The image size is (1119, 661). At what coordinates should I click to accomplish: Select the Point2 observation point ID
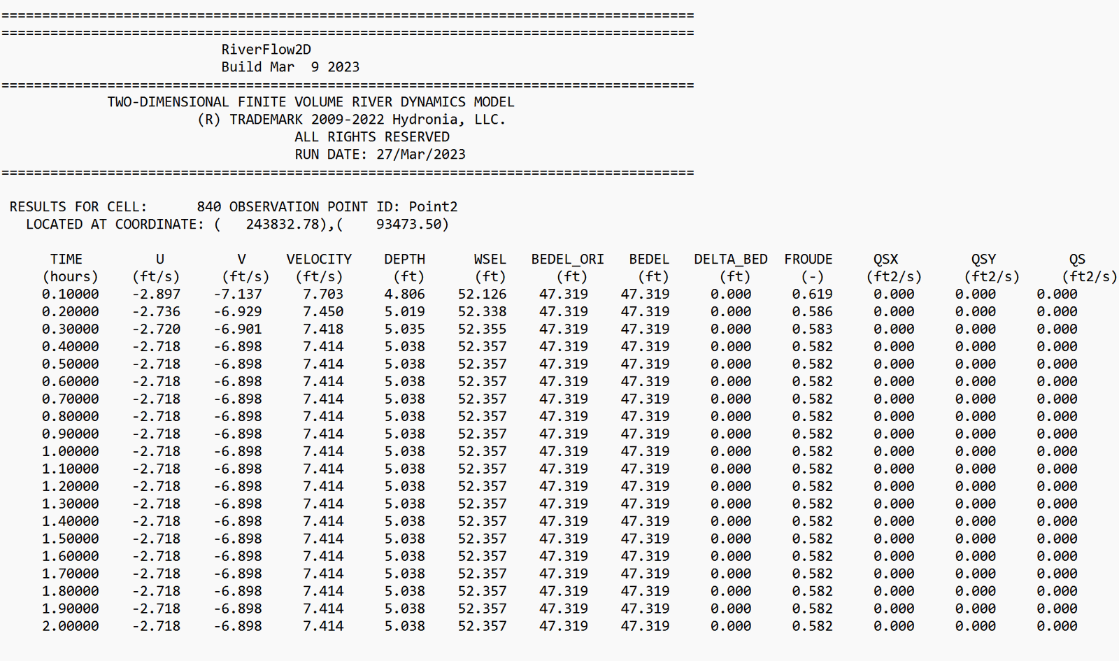click(x=433, y=207)
